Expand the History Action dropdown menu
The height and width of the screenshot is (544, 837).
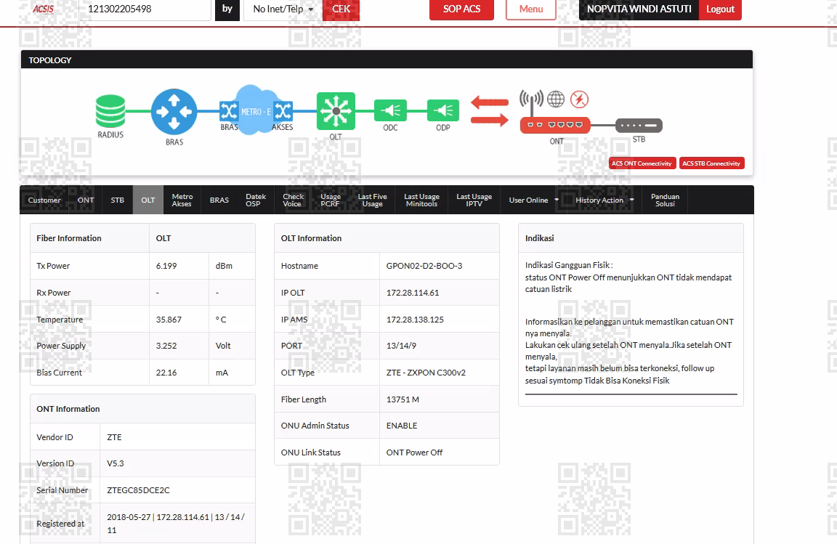(604, 200)
